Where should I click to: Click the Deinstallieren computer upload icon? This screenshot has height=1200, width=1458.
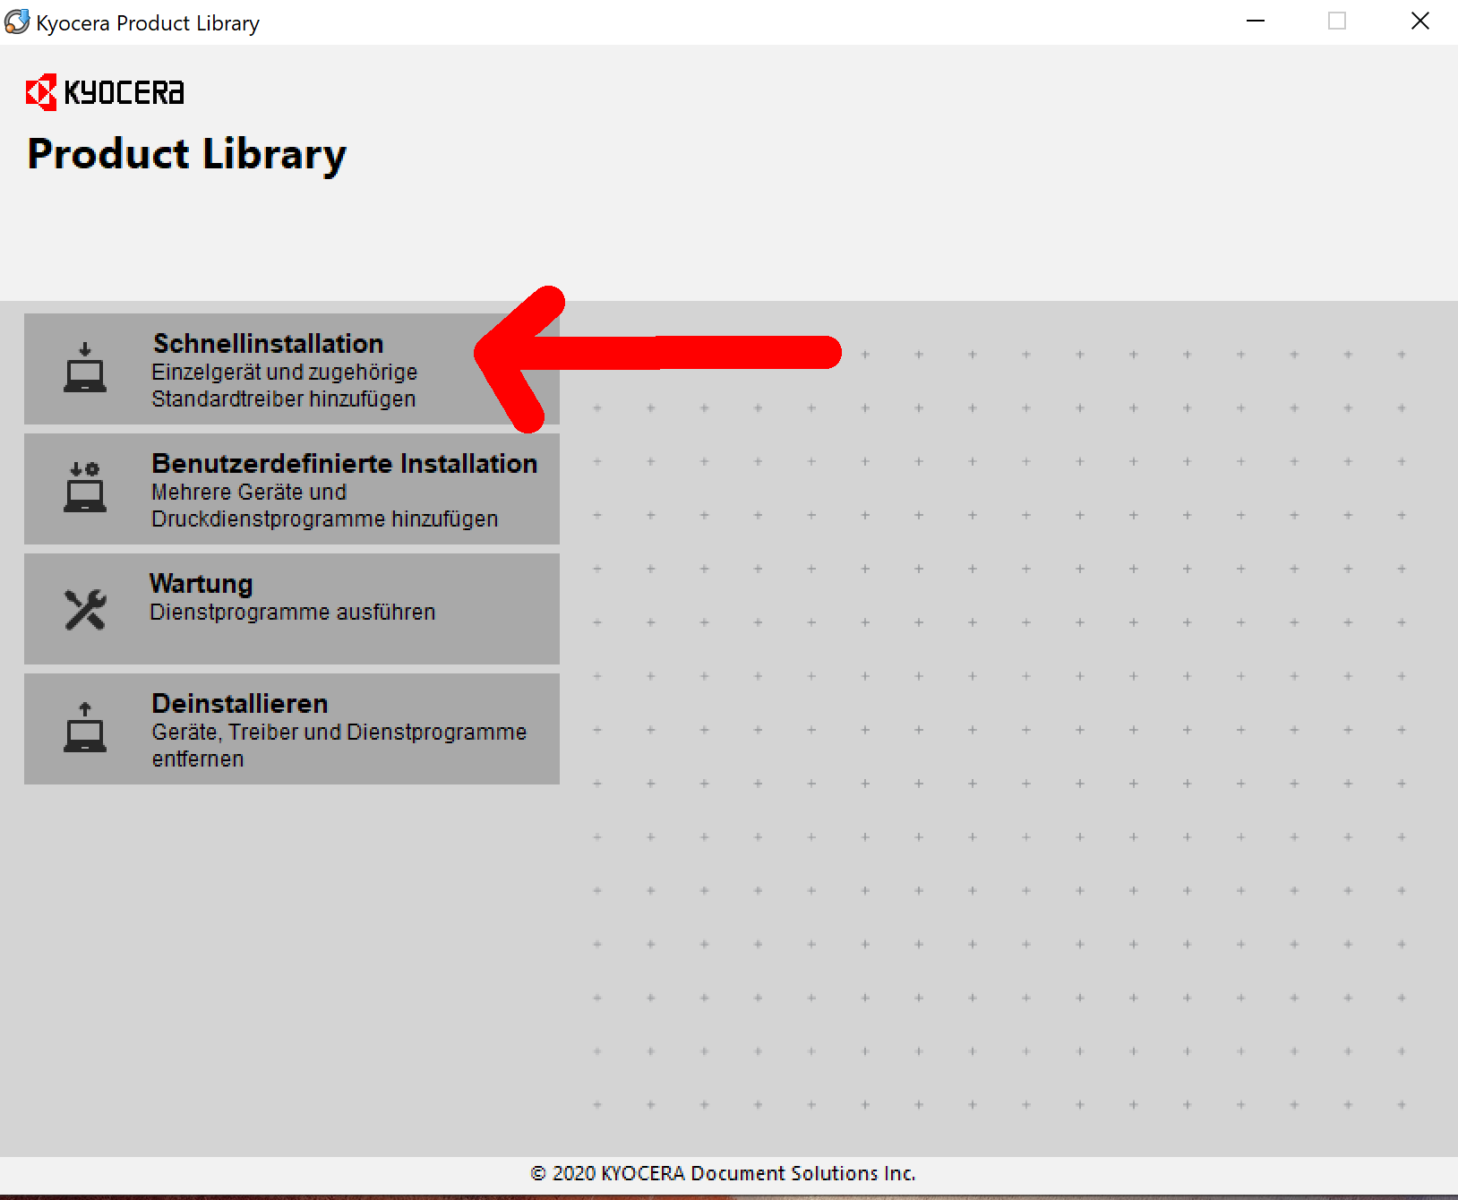(x=85, y=728)
